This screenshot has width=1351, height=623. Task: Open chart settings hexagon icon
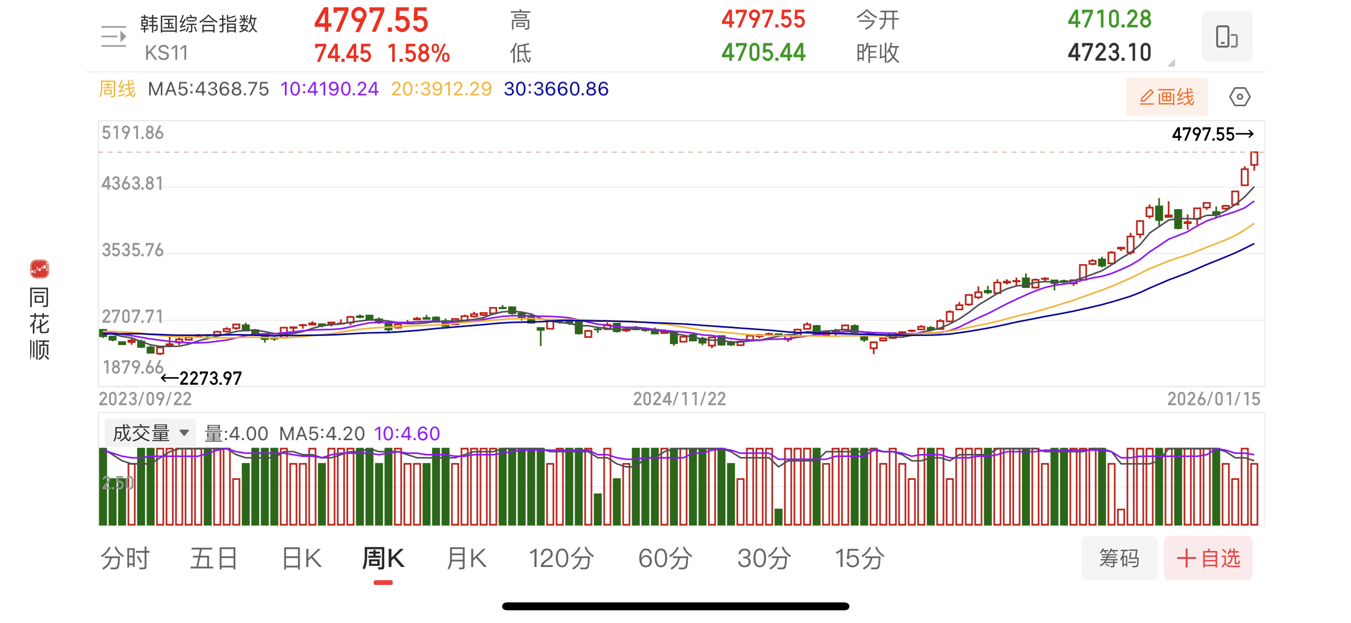pos(1239,97)
